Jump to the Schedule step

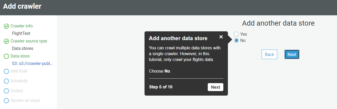coord(19,81)
